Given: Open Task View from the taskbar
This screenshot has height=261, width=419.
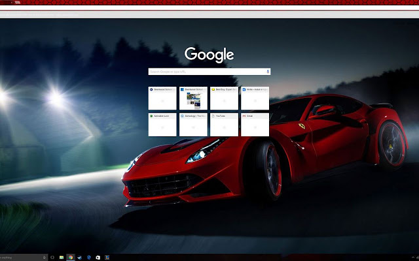Looking at the screenshot, I should click(x=52, y=258).
